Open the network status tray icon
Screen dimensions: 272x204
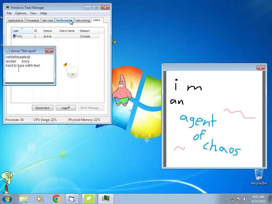232,199
